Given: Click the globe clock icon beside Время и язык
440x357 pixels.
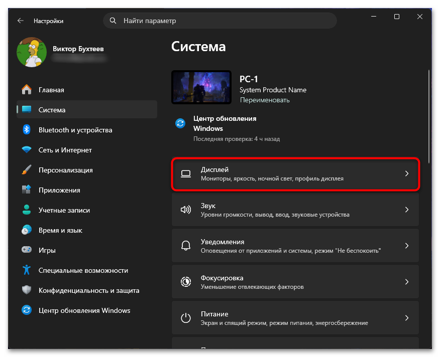Looking at the screenshot, I should 27,230.
